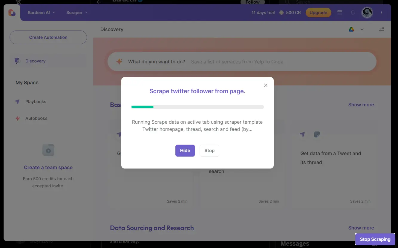Click Show more for Data Sourcing and Research
This screenshot has width=398, height=248.
[x=361, y=228]
